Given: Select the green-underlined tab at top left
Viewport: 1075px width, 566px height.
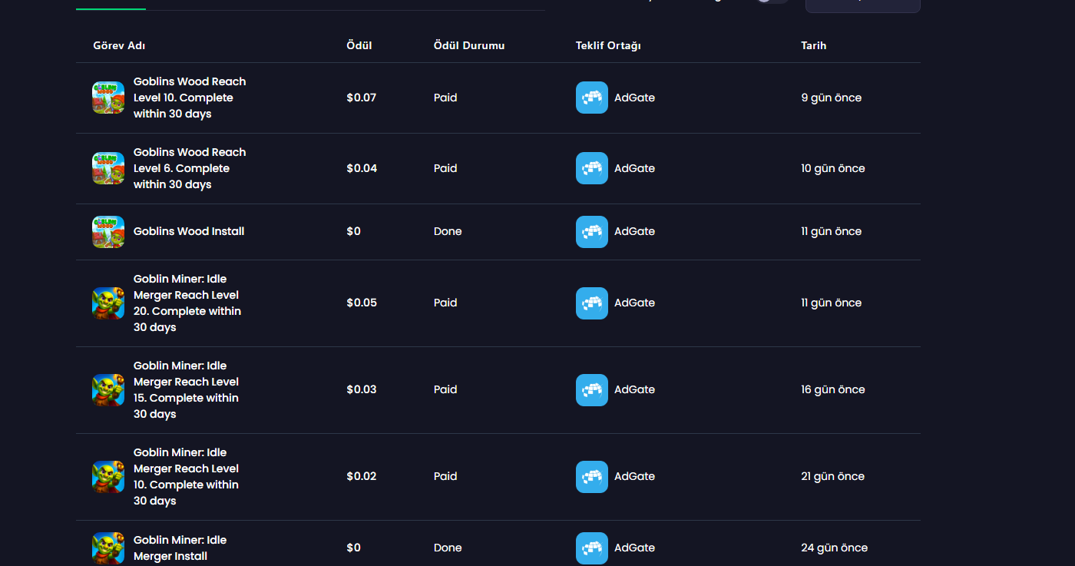Looking at the screenshot, I should click(111, 5).
